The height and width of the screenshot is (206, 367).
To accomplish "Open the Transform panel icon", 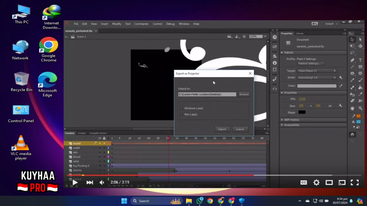I will (275, 70).
